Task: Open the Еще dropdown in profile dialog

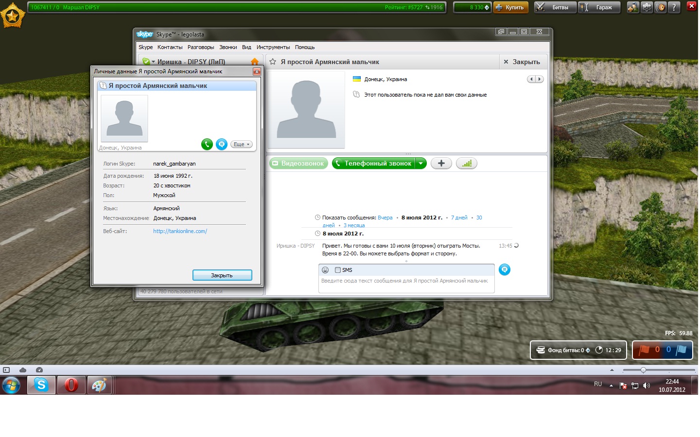Action: [242, 144]
